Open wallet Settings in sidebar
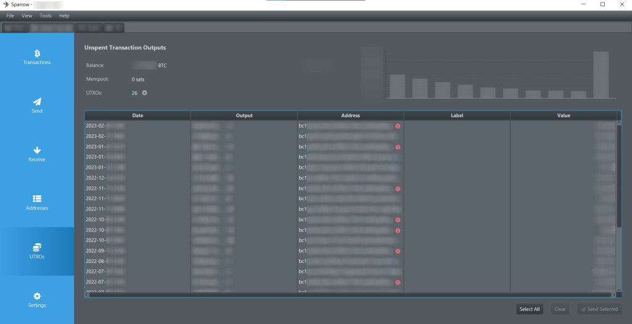The height and width of the screenshot is (324, 632). tap(37, 300)
